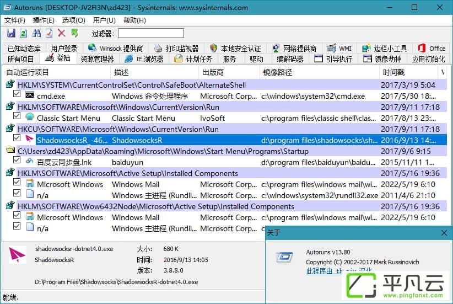Click the red Delete X icon
This screenshot has width=453, height=304.
[x=62, y=33]
